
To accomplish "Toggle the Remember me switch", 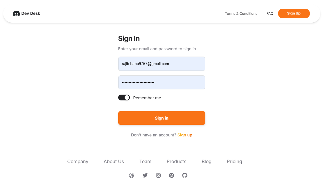I will pyautogui.click(x=124, y=98).
